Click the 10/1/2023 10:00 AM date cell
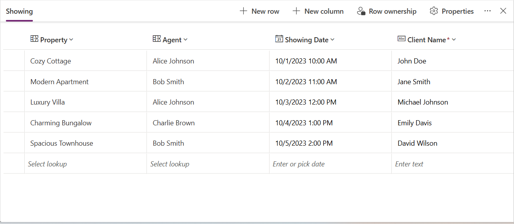 [330, 61]
